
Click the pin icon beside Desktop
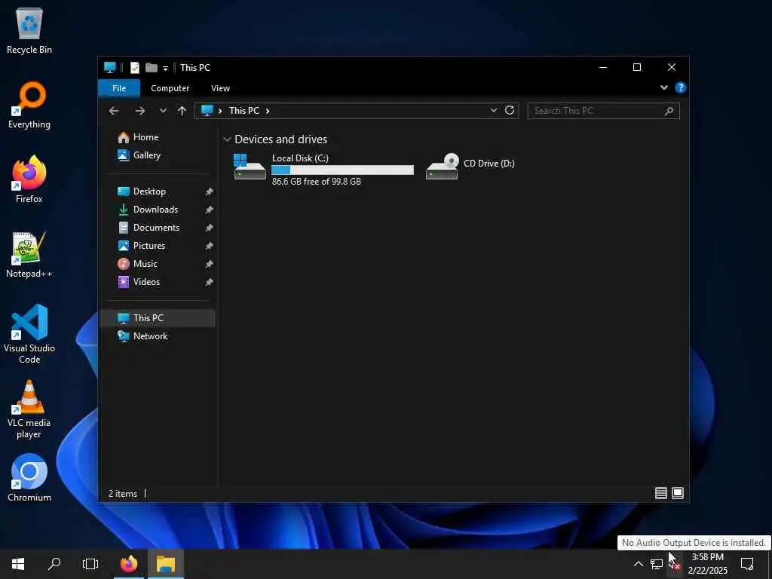coord(210,191)
